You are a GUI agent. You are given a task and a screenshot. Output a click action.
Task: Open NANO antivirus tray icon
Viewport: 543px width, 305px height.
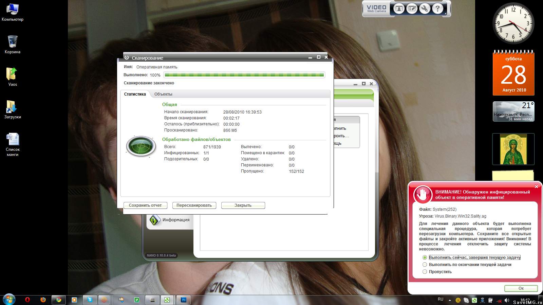click(474, 300)
